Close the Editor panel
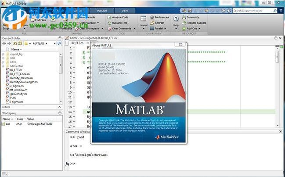This screenshot has height=177, width=285. coord(280,38)
